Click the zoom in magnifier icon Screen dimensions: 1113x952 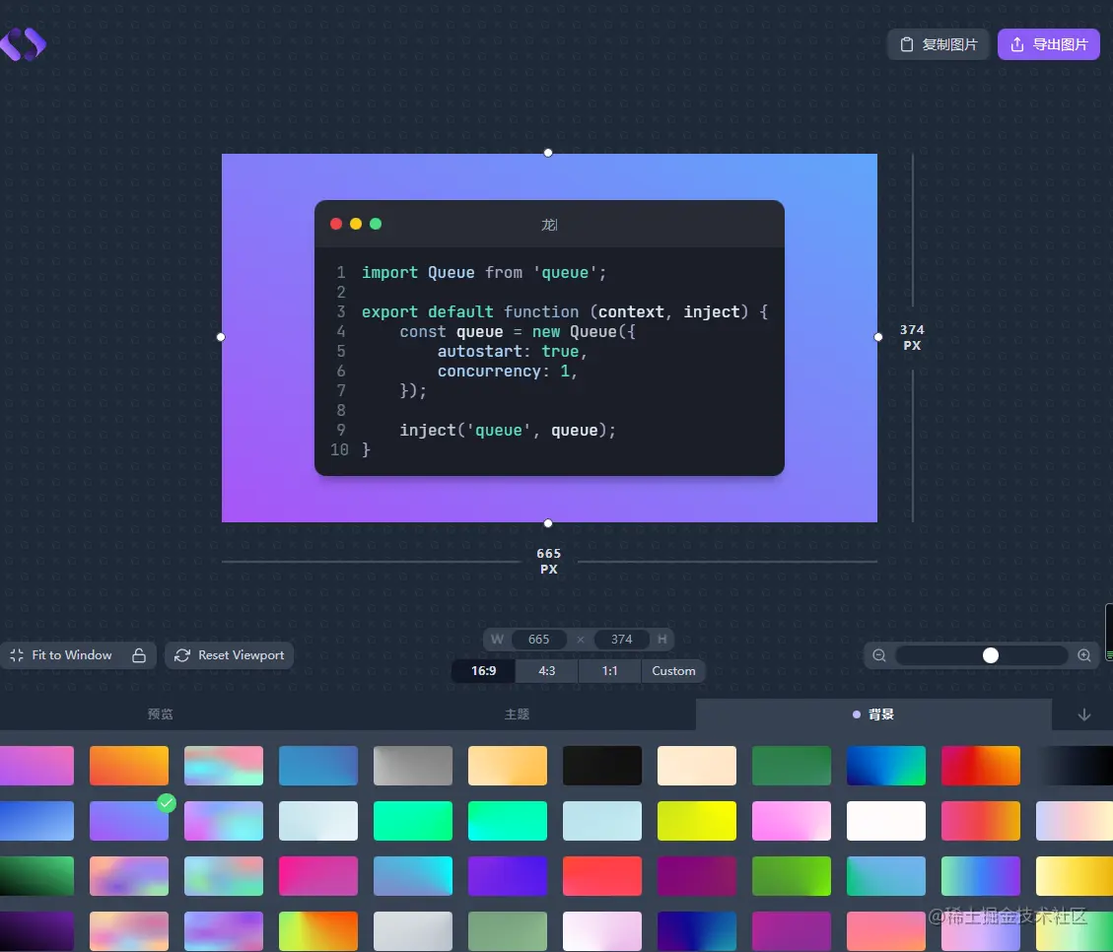tap(1083, 655)
